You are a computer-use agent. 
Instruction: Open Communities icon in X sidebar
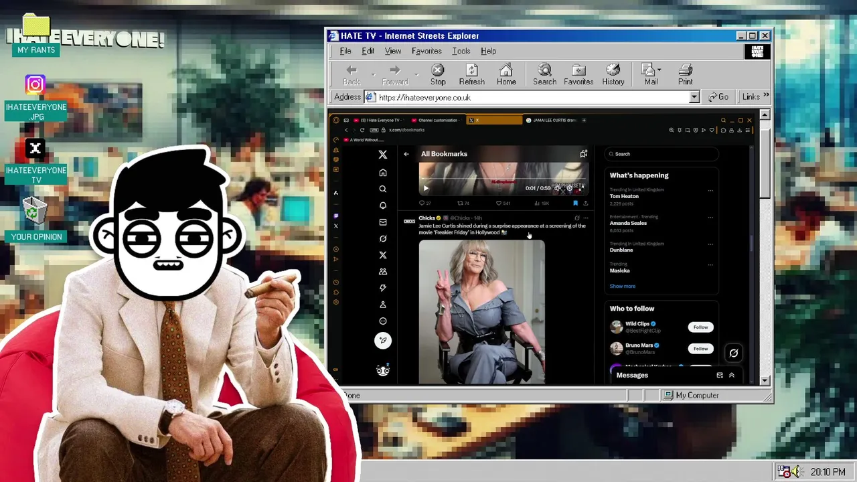pos(383,272)
